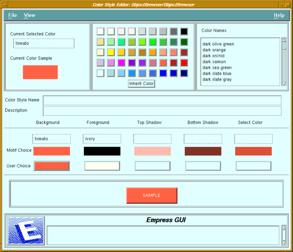The width and height of the screenshot is (293, 252).
Task: Pick the pure white palette swatch
Action: tap(100, 32)
